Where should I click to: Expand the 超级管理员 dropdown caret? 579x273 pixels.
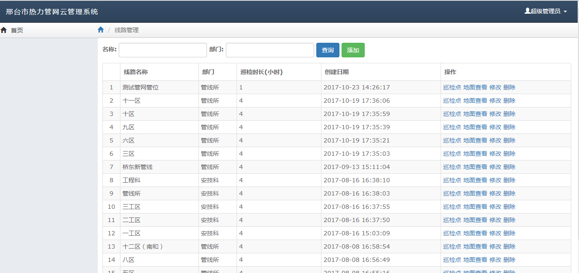[565, 12]
